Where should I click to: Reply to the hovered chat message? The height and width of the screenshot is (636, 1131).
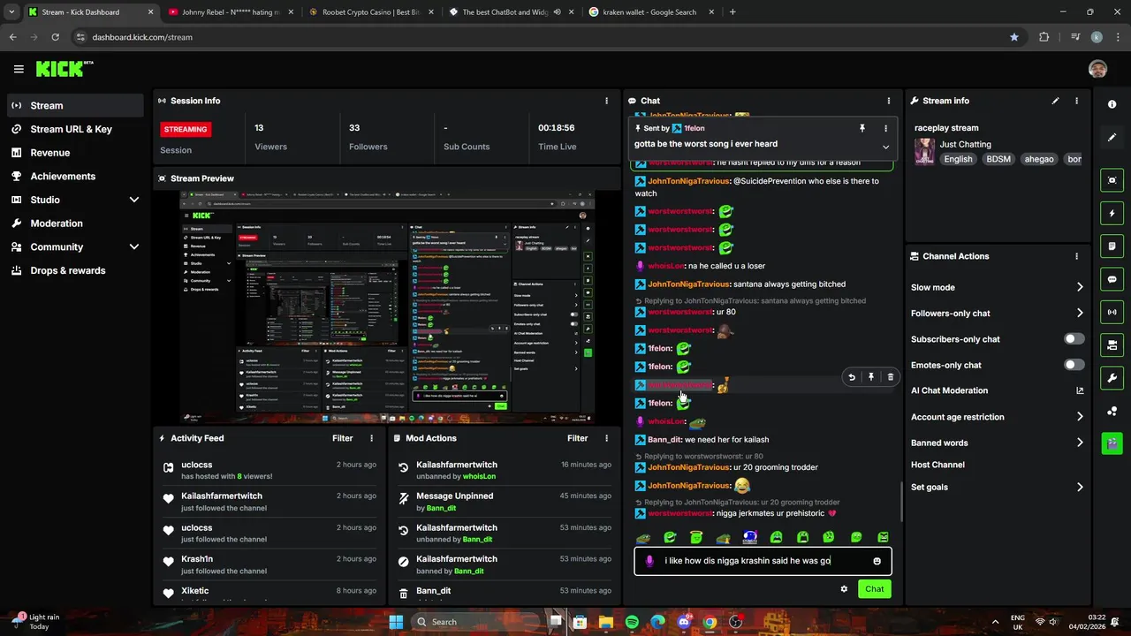(x=852, y=377)
